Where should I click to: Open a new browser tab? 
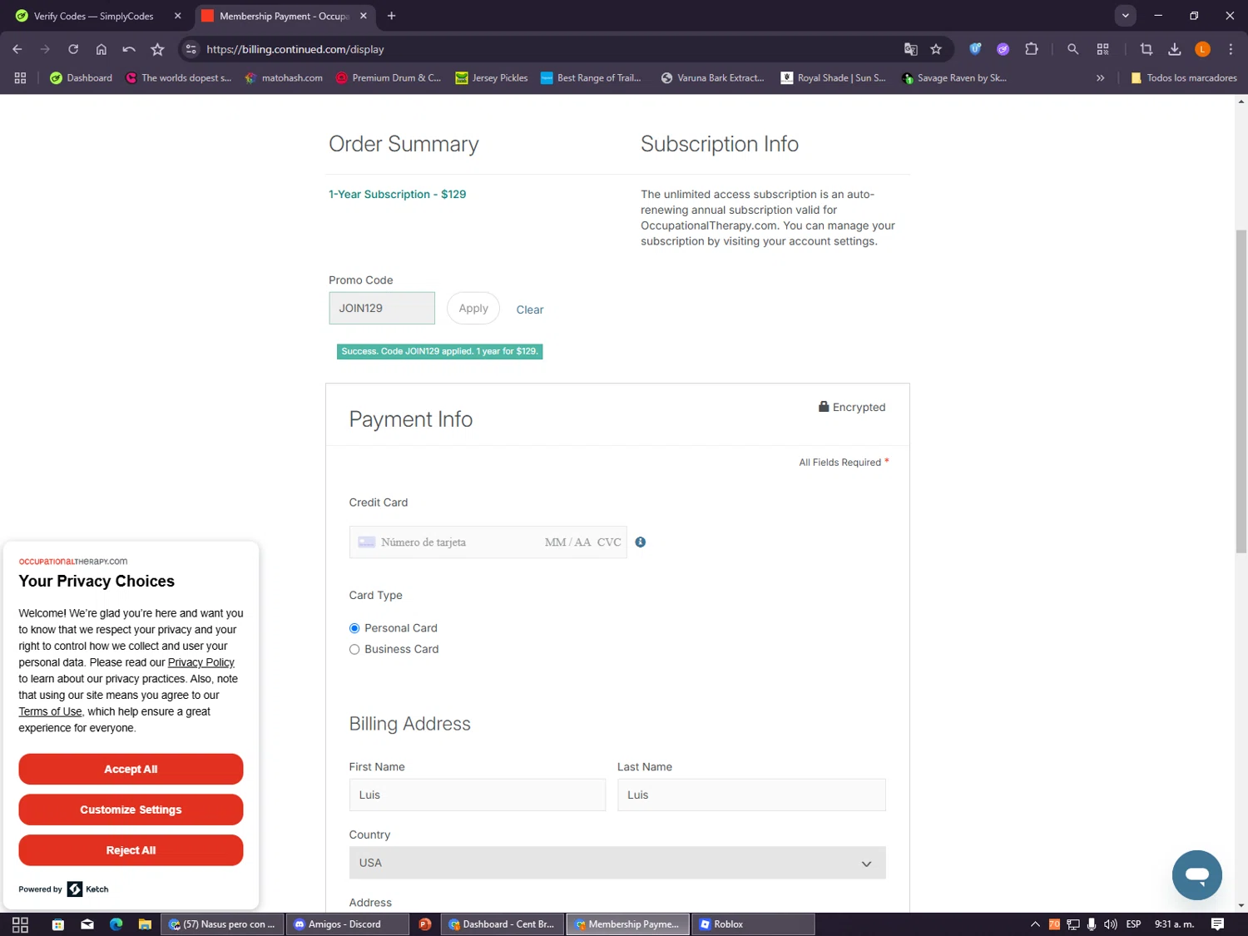pyautogui.click(x=392, y=16)
